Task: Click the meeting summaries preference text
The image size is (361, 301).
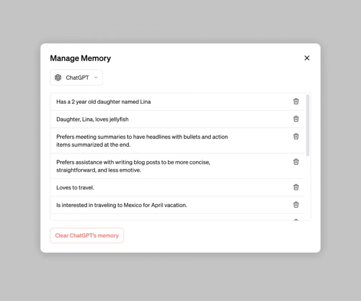Action: pos(142,141)
